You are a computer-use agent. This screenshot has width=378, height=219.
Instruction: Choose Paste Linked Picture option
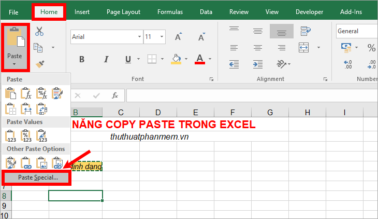coord(57,163)
